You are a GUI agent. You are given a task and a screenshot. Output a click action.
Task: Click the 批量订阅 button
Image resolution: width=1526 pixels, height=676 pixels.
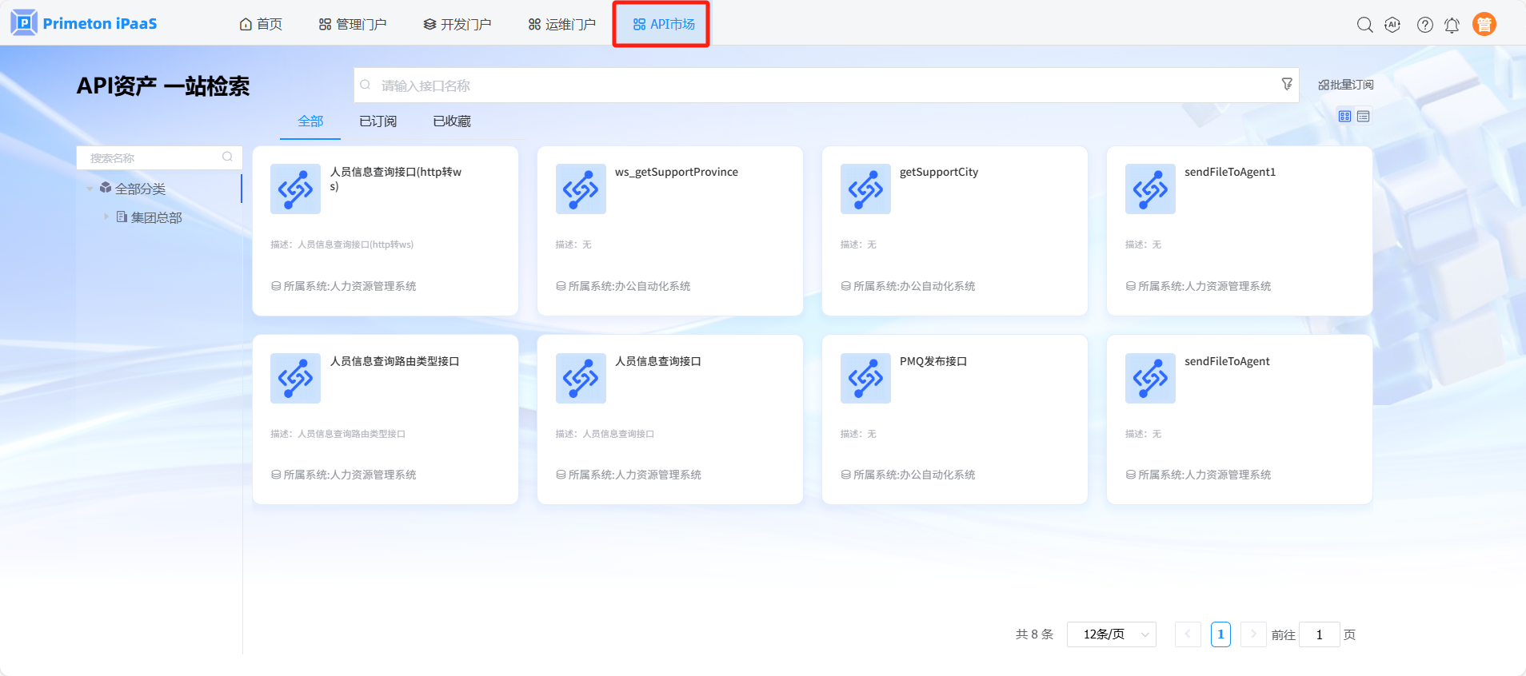coord(1345,85)
